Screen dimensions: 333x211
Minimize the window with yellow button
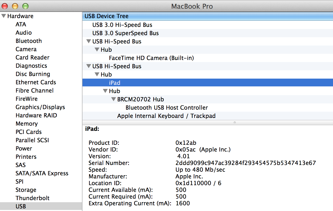(x=15, y=6)
